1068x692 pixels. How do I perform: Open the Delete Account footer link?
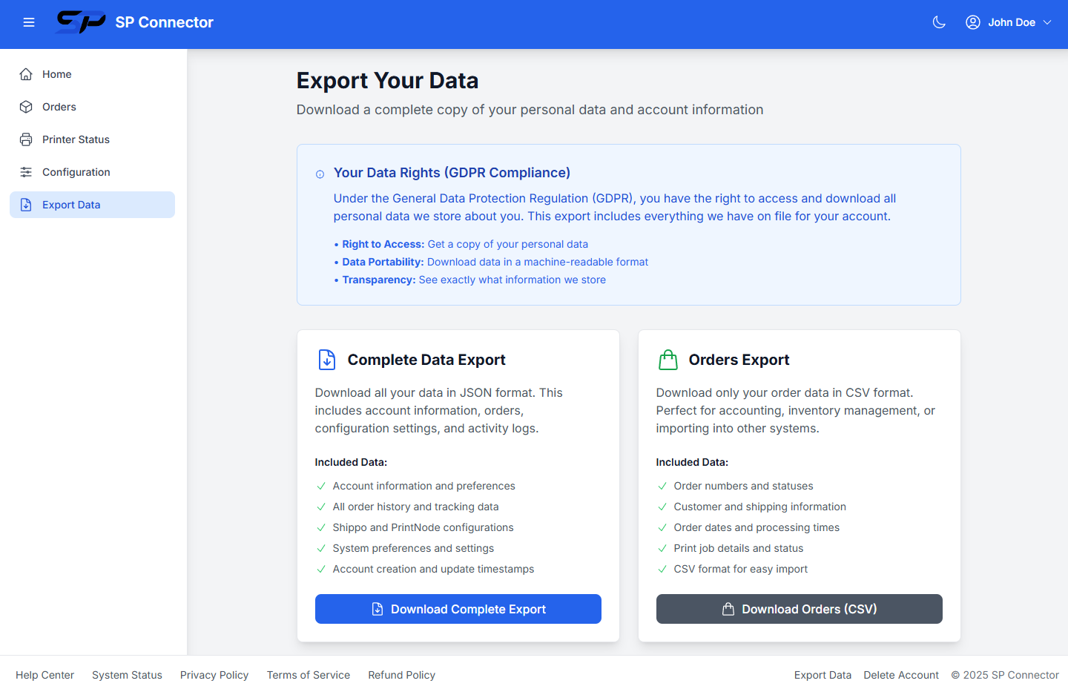[901, 675]
